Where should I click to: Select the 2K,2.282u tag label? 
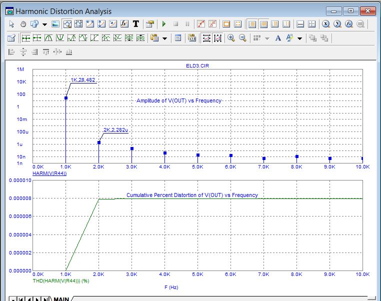[115, 129]
